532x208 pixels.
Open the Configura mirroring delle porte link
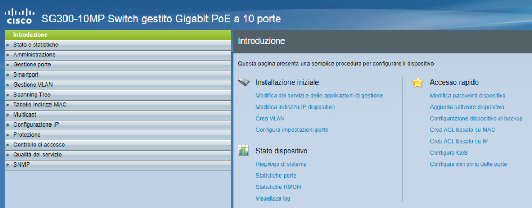click(468, 164)
